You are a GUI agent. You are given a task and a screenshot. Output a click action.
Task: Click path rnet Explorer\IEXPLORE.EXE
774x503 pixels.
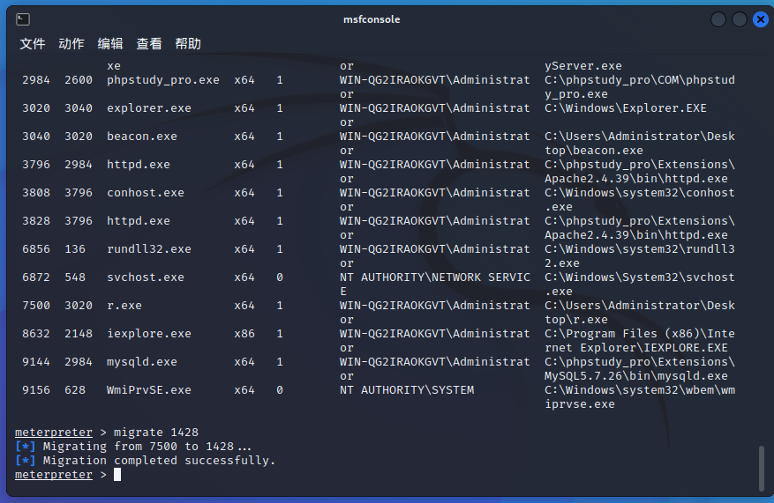click(636, 348)
